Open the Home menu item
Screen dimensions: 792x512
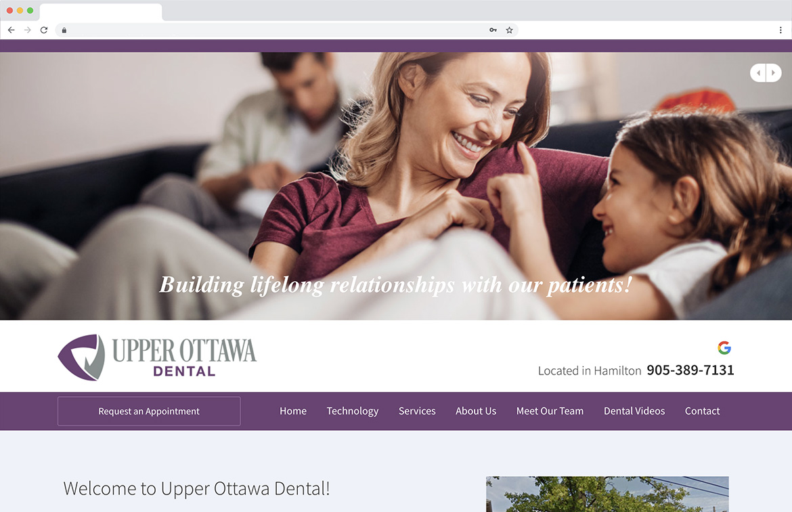pyautogui.click(x=293, y=411)
